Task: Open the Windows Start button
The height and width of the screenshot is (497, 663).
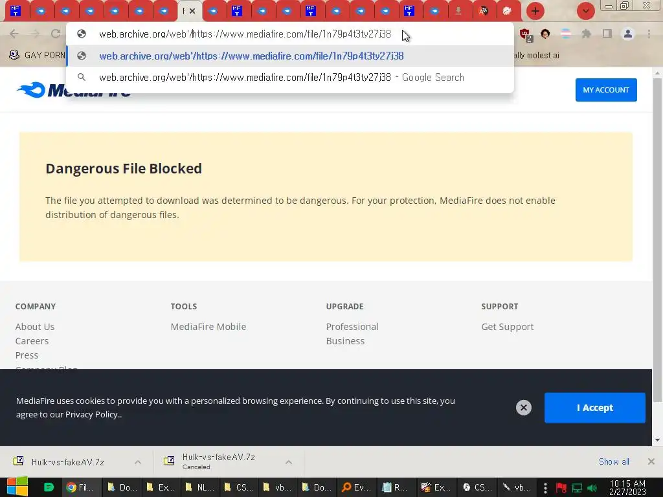Action: coord(17,487)
